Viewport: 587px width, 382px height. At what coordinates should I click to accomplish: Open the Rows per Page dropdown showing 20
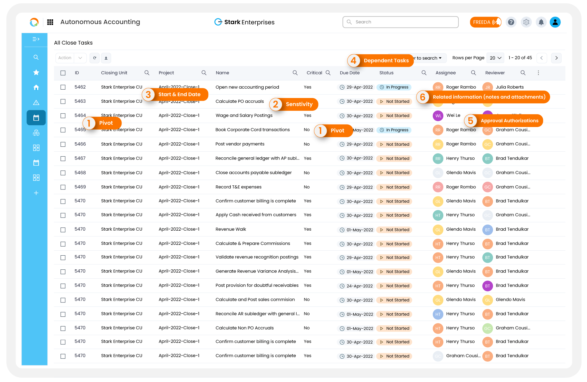coord(495,58)
